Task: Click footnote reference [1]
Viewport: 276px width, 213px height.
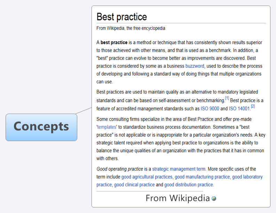Action: [x=227, y=98]
